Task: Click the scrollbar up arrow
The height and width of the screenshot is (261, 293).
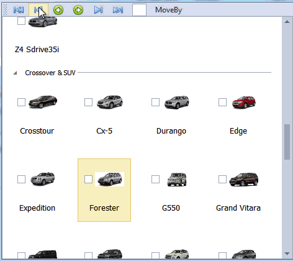Action: (x=287, y=22)
